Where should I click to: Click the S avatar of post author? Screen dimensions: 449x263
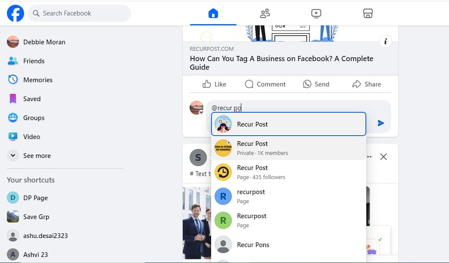pyautogui.click(x=198, y=158)
